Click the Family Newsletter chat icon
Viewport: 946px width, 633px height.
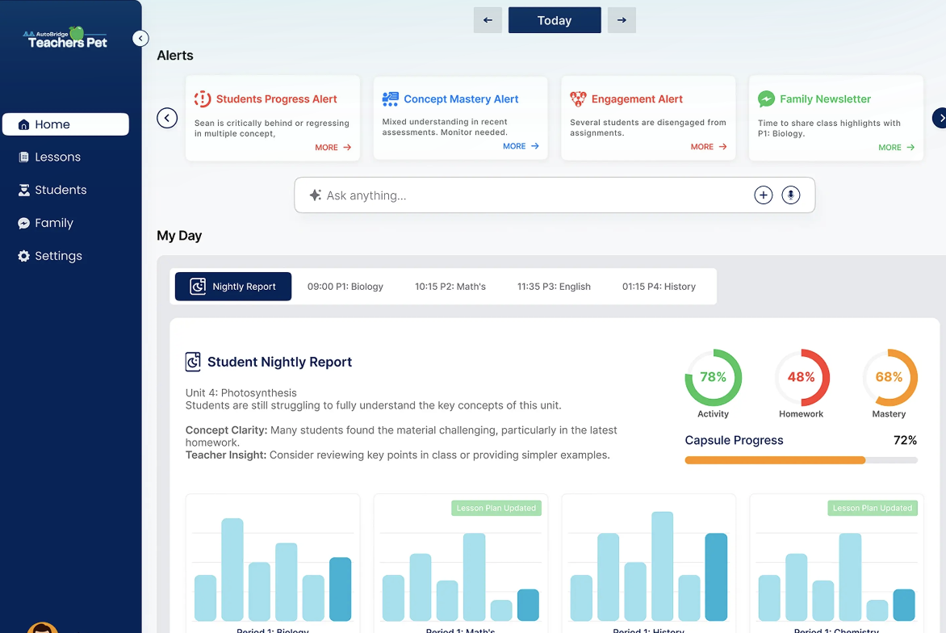click(766, 99)
